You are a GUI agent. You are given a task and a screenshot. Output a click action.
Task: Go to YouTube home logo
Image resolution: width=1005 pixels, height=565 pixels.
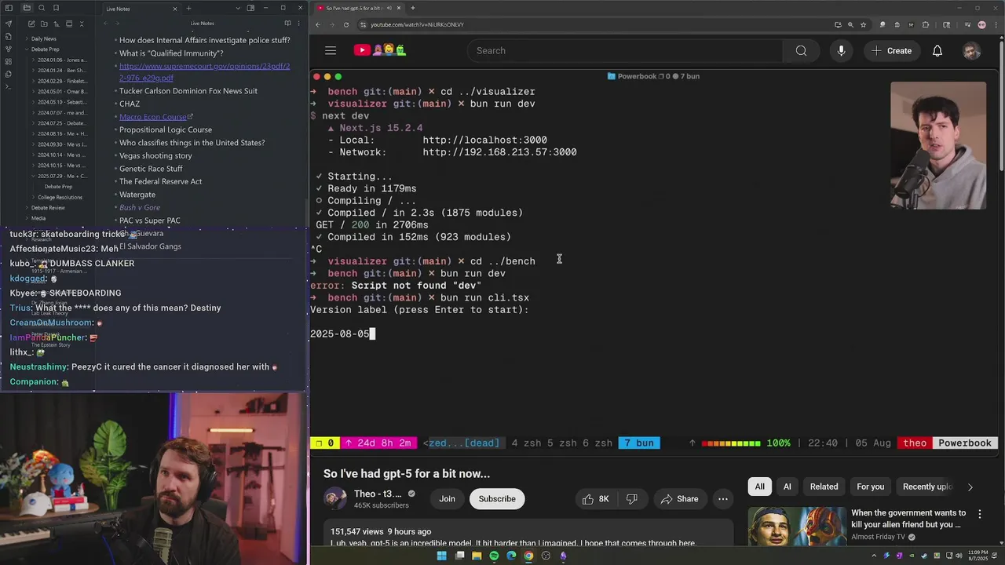coord(380,50)
